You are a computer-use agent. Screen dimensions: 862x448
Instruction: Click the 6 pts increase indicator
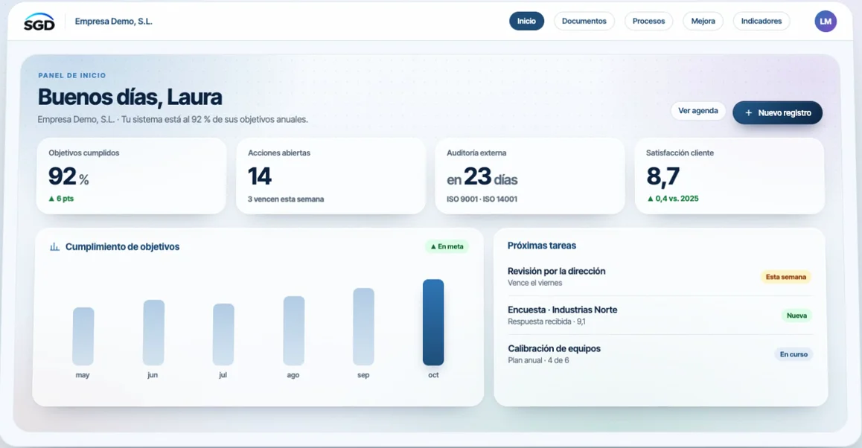tap(61, 199)
